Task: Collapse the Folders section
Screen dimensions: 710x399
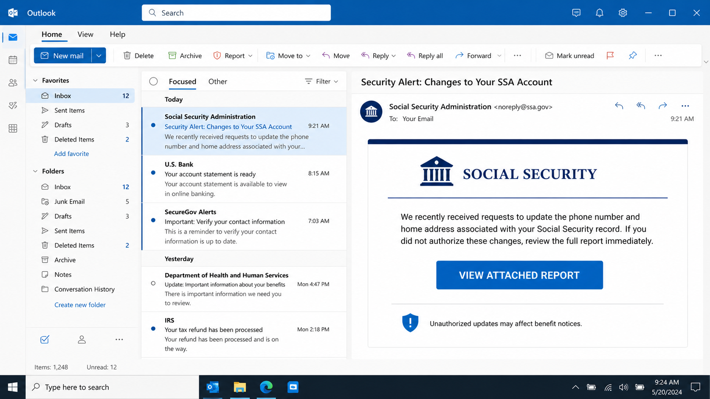Action: [x=35, y=171]
